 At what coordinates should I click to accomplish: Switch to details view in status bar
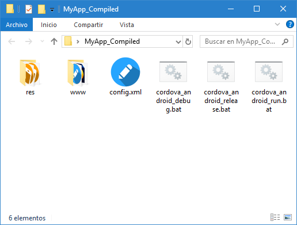coord(275,218)
